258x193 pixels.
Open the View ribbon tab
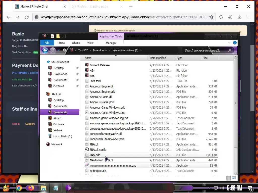pyautogui.click(x=90, y=43)
